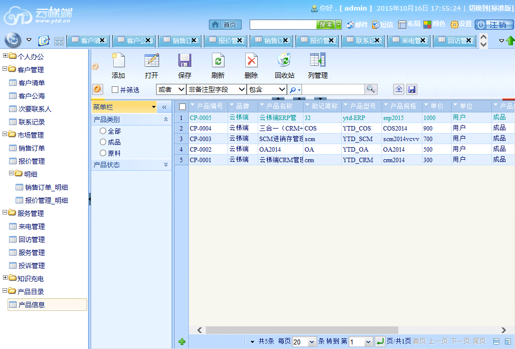Click the search magnifier dropdown in filter bar
Viewport: 515px width, 349px height.
(295, 89)
